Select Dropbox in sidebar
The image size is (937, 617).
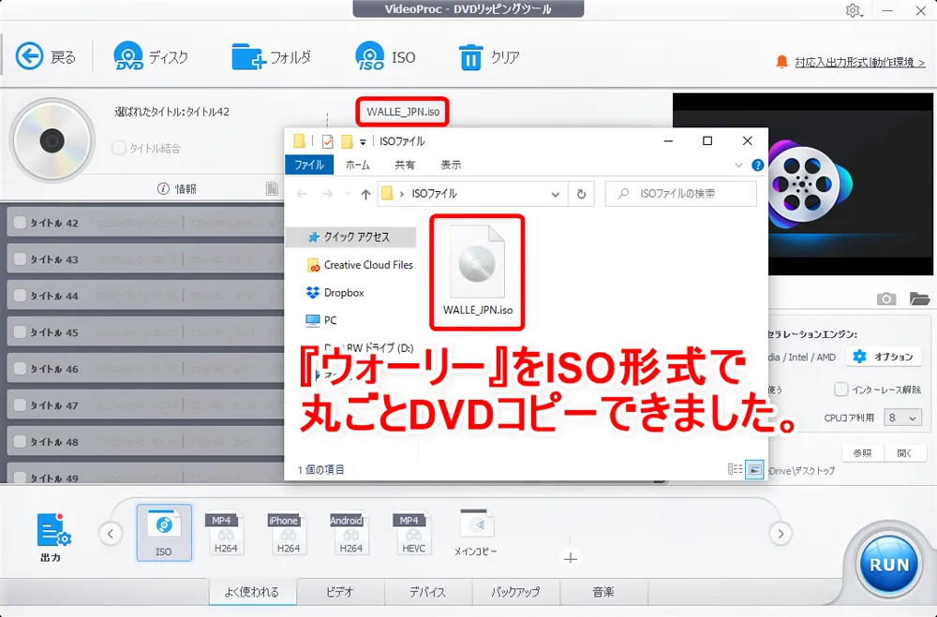335,293
